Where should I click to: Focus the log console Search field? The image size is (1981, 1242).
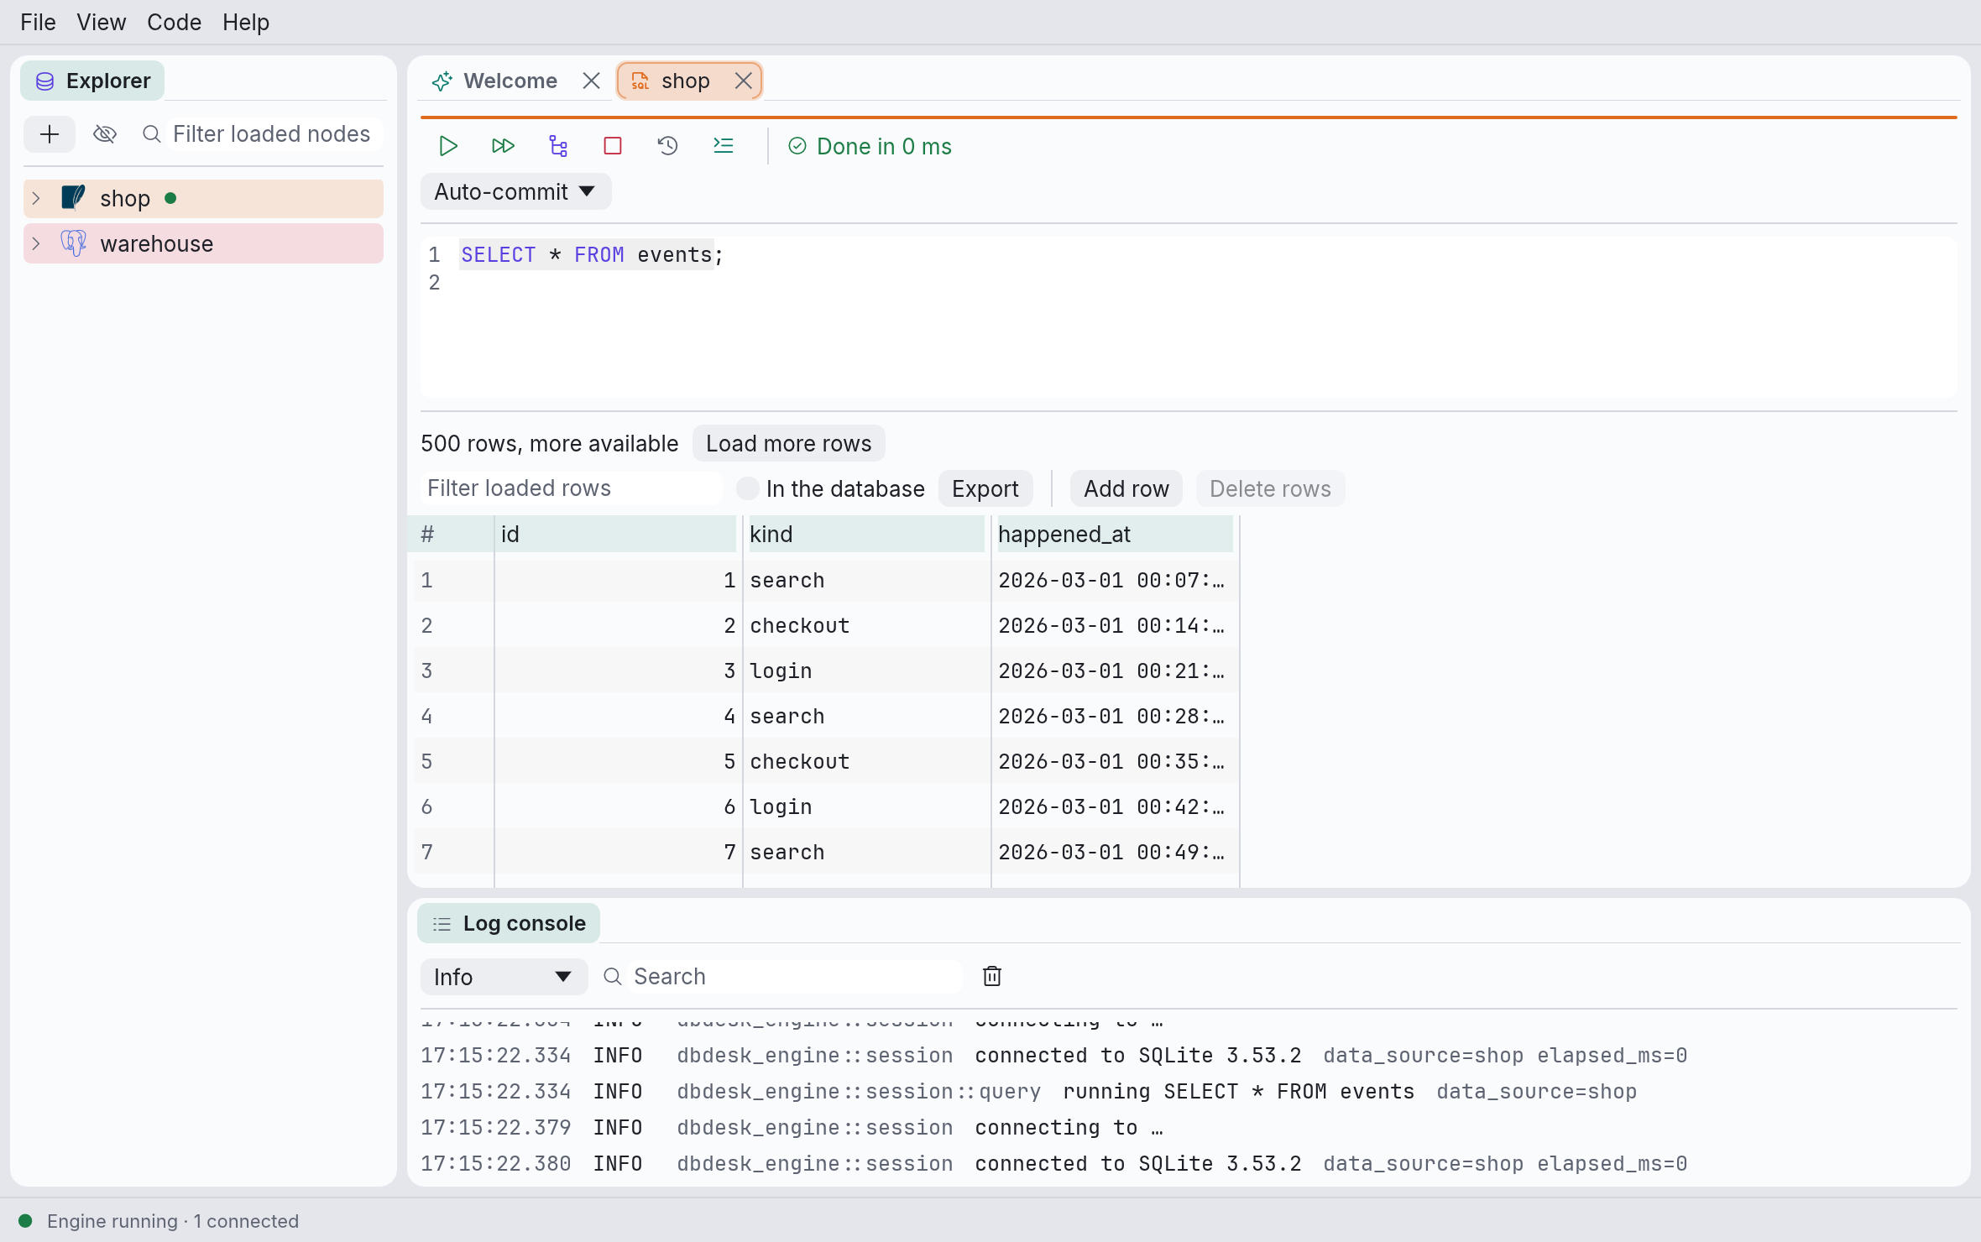[795, 977]
